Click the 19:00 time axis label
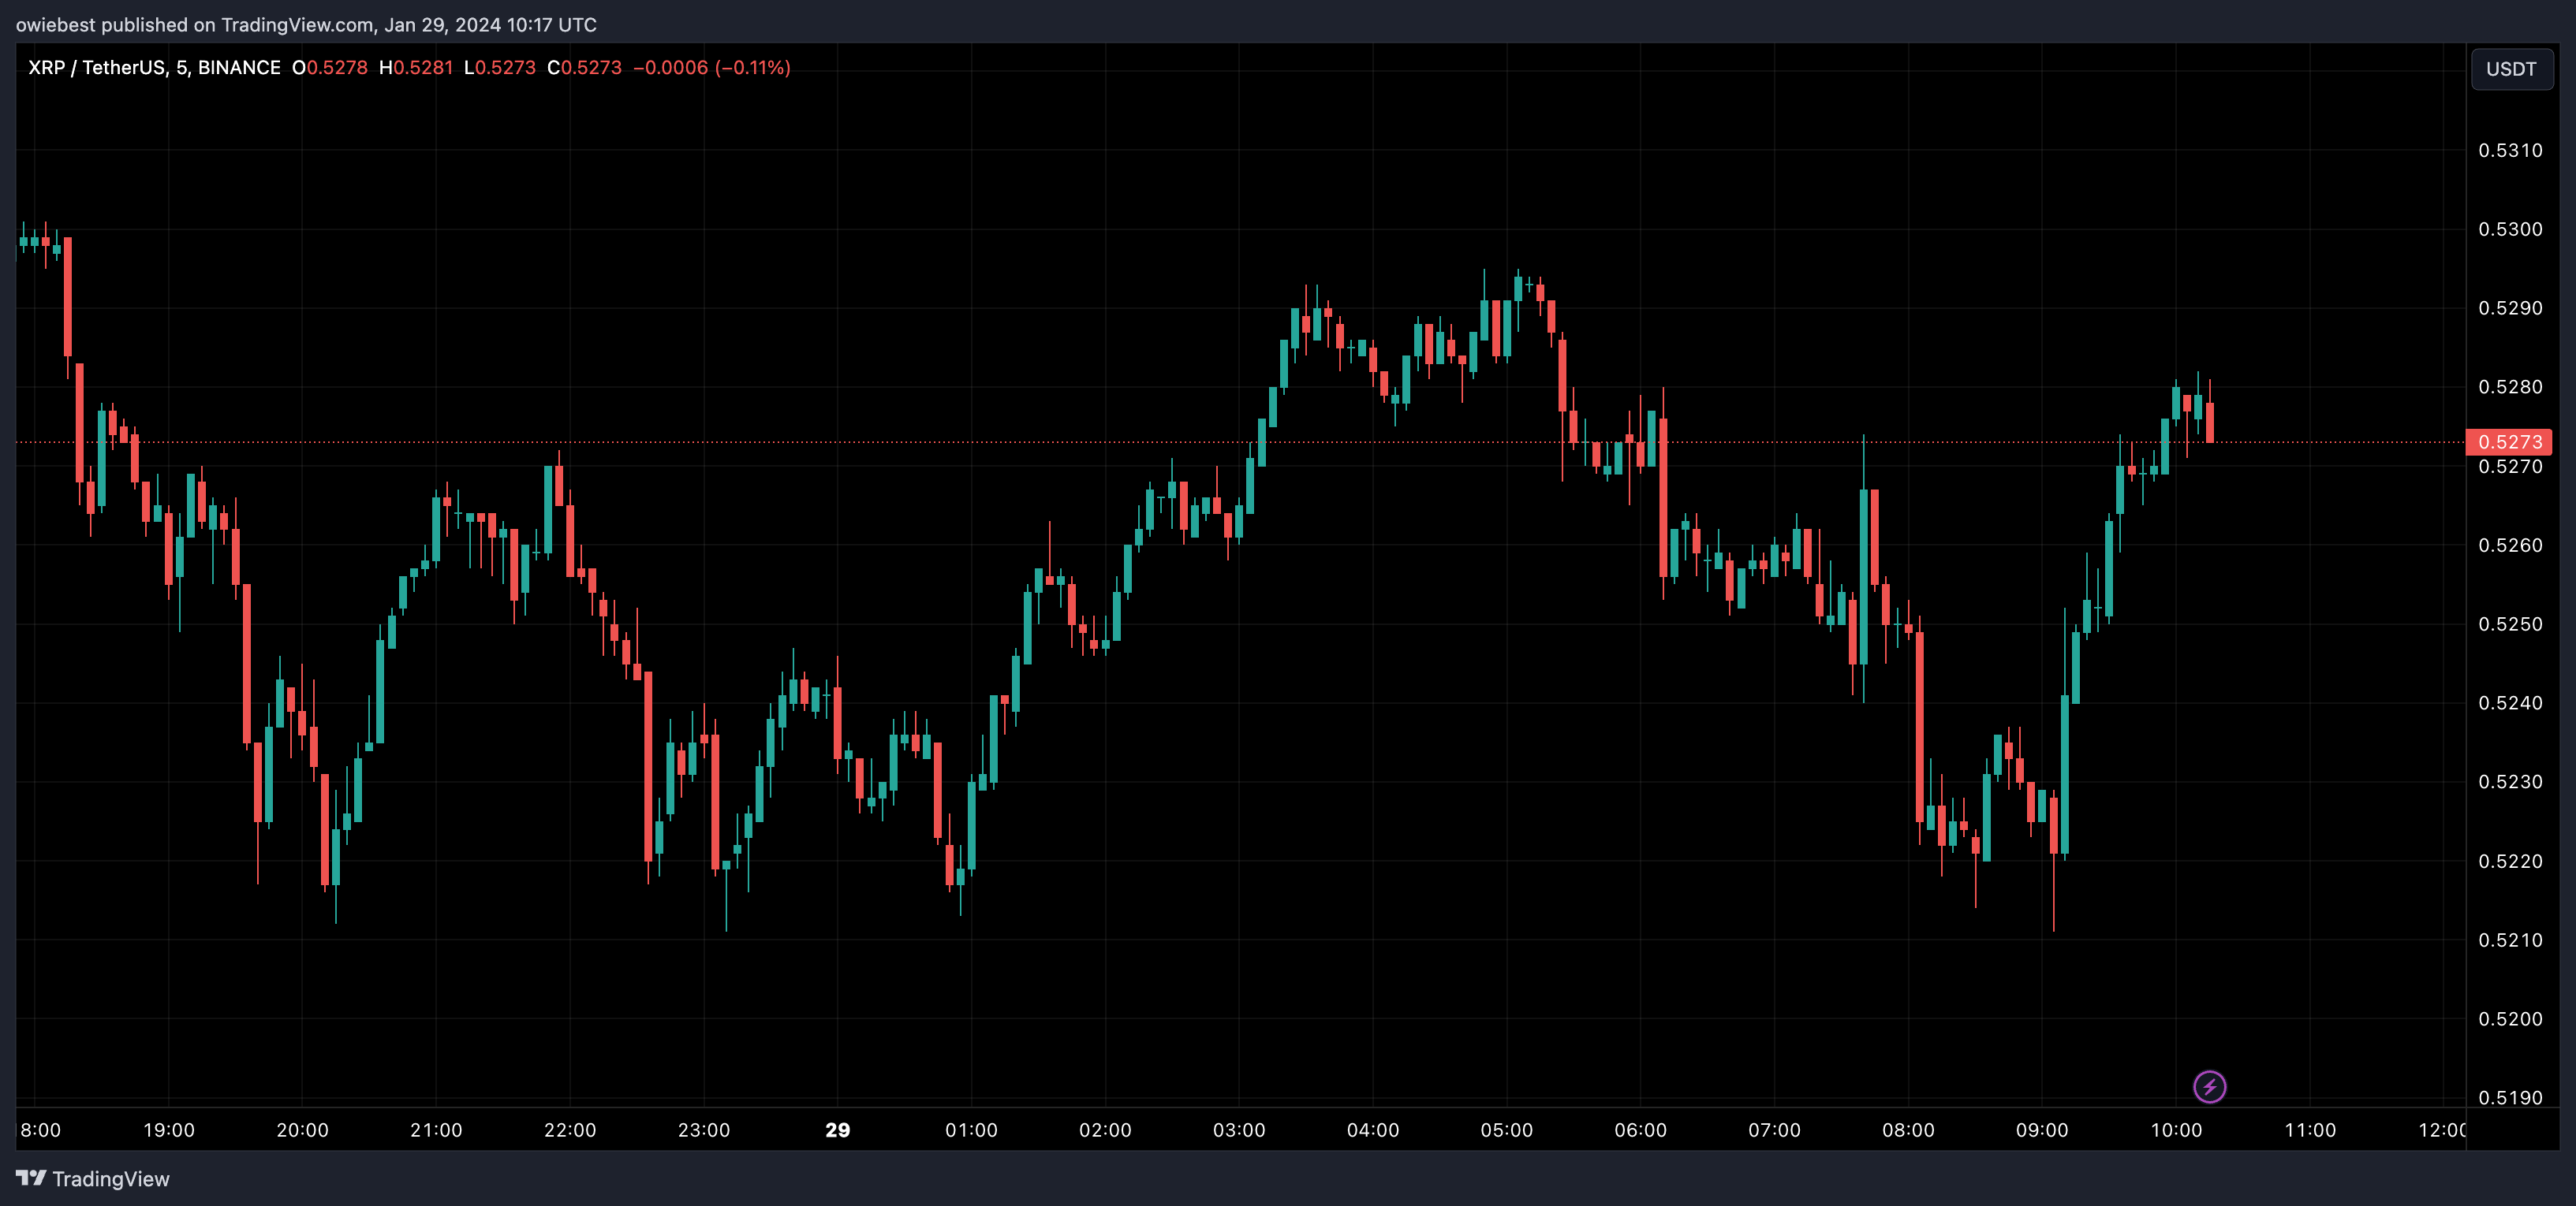The image size is (2576, 1206). [x=169, y=1130]
